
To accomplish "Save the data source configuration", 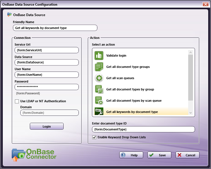I will pos(159,155).
